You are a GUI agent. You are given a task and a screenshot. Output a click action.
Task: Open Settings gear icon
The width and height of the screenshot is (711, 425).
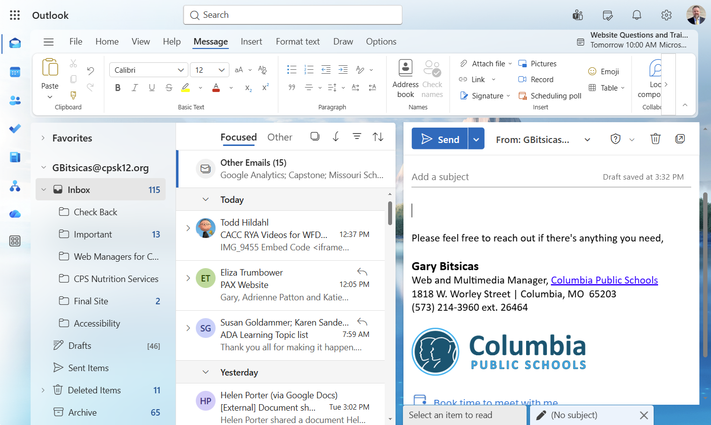point(667,15)
